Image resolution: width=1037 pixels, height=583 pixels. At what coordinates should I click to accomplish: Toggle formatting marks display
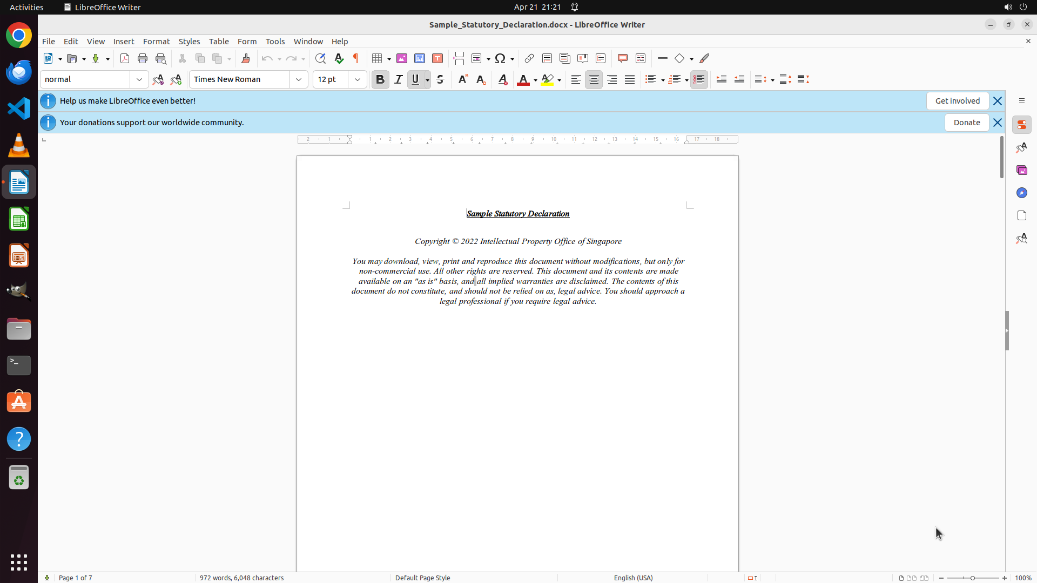(356, 58)
